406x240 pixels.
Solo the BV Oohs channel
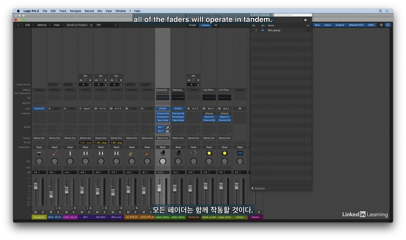pyautogui.click(x=104, y=212)
